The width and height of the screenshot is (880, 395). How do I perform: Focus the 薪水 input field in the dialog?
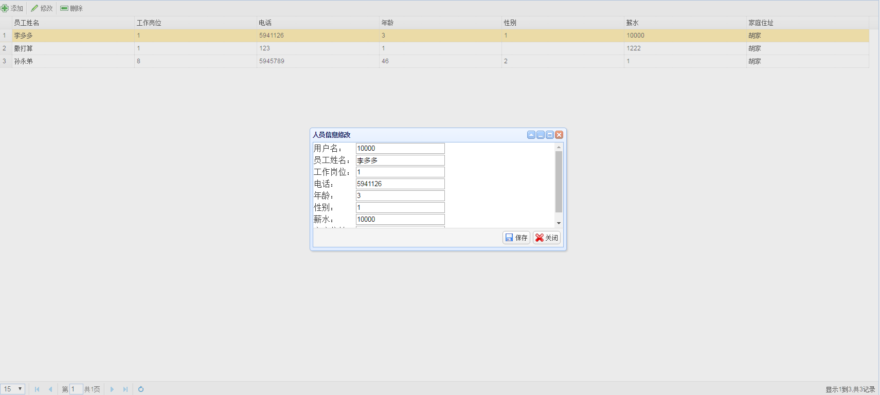pos(400,219)
